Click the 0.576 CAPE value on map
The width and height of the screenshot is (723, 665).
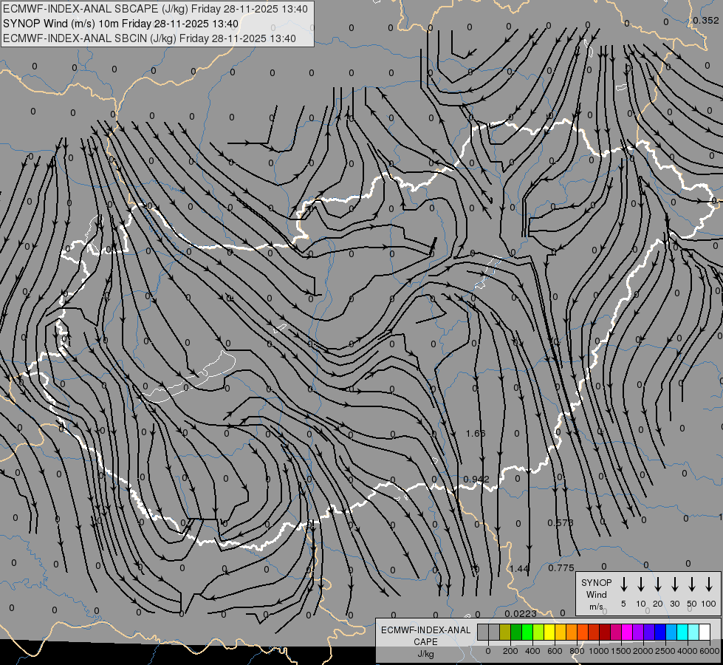pos(561,523)
